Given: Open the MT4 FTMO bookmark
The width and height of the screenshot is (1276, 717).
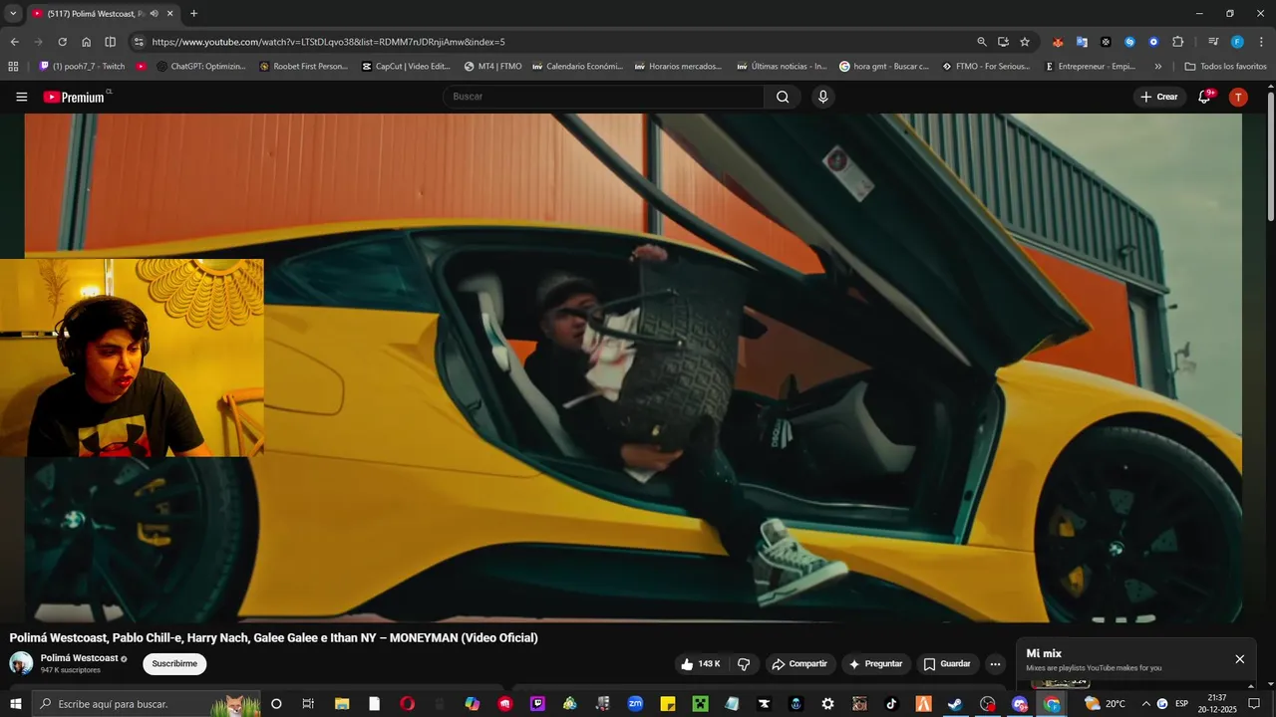Looking at the screenshot, I should click(x=492, y=67).
